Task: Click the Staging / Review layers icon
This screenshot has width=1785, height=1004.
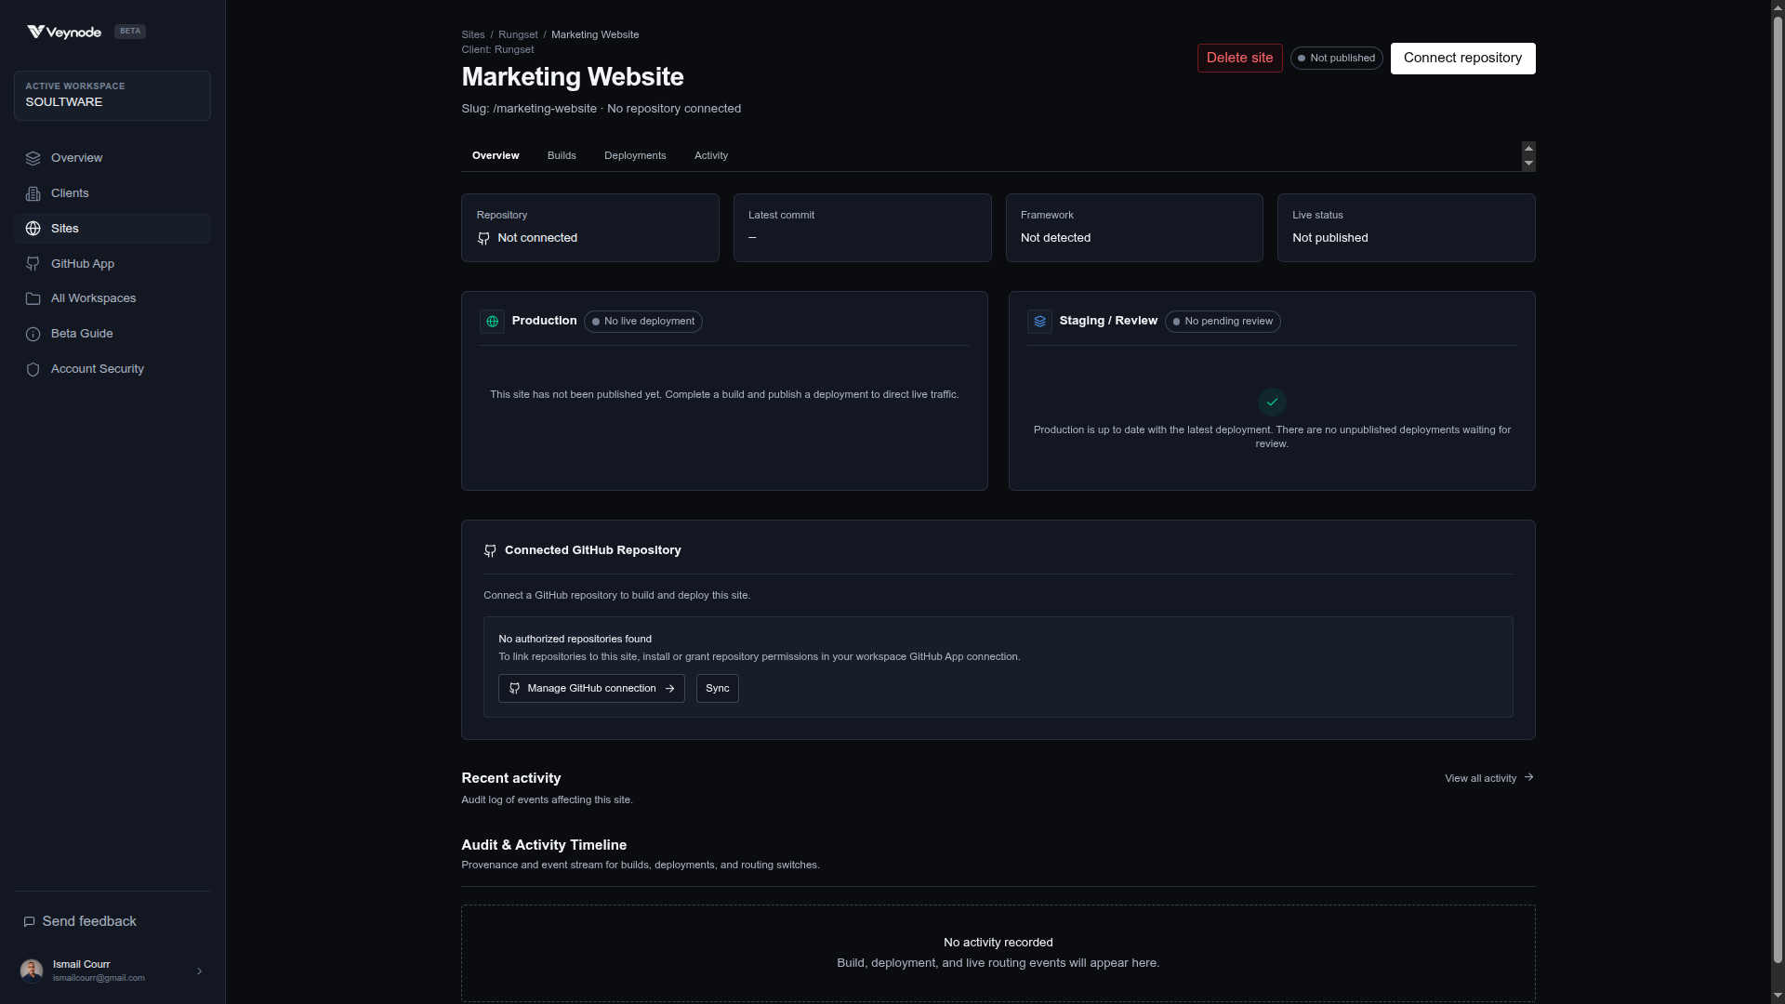Action: coord(1039,322)
